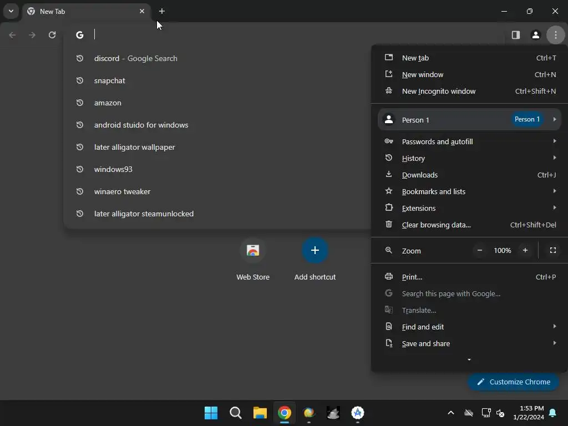Click the OneDrive cloud tray icon
Image resolution: width=568 pixels, height=426 pixels.
(469, 413)
